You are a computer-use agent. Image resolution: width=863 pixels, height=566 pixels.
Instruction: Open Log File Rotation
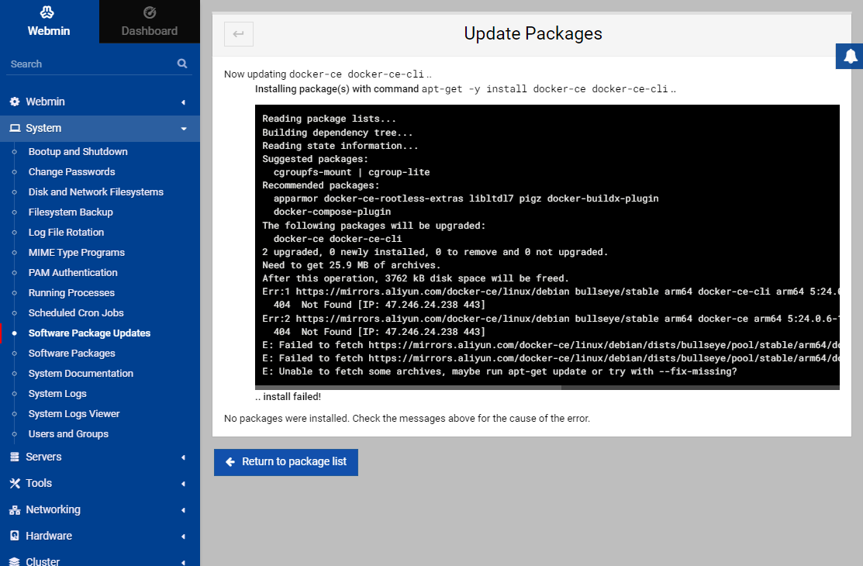(66, 233)
